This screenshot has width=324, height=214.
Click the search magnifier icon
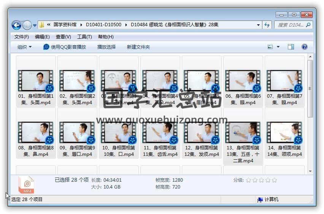[x=308, y=25]
